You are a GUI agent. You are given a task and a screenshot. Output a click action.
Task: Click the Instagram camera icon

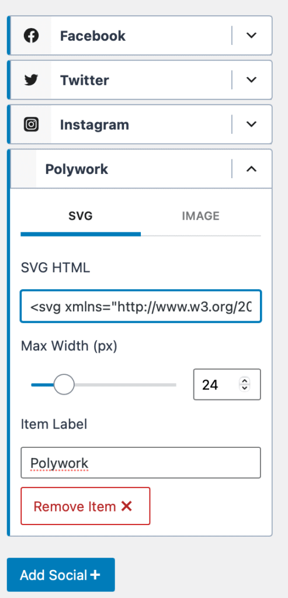point(32,124)
